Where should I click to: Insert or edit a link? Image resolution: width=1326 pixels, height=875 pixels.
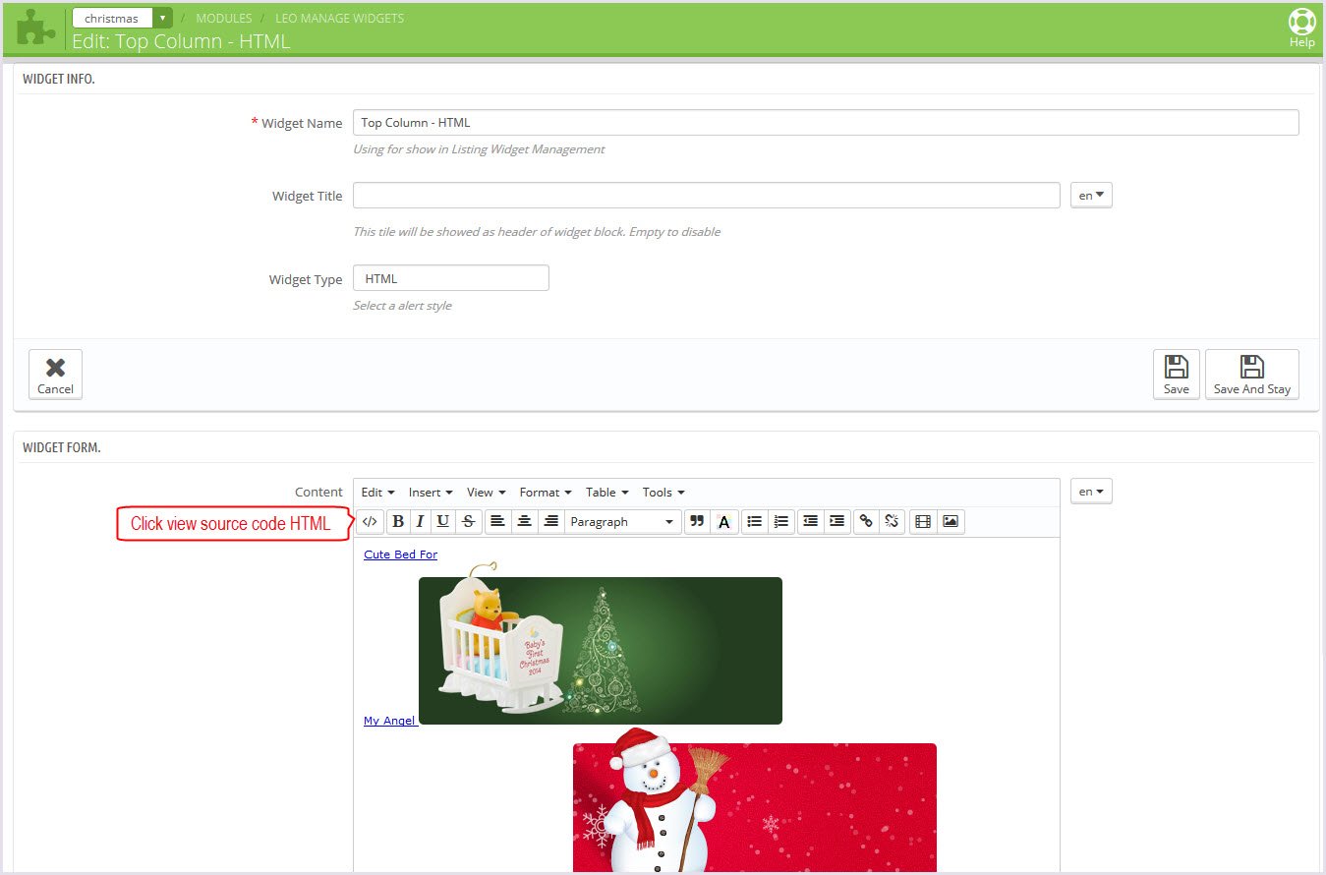point(865,522)
